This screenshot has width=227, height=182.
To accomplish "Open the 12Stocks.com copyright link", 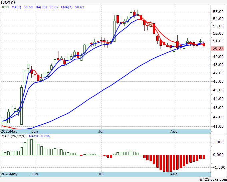I will (x=213, y=179).
